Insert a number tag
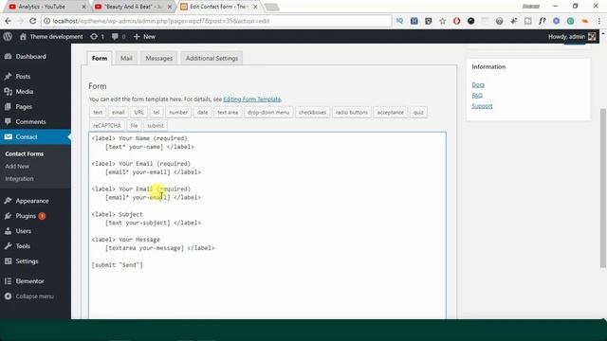 (x=178, y=113)
